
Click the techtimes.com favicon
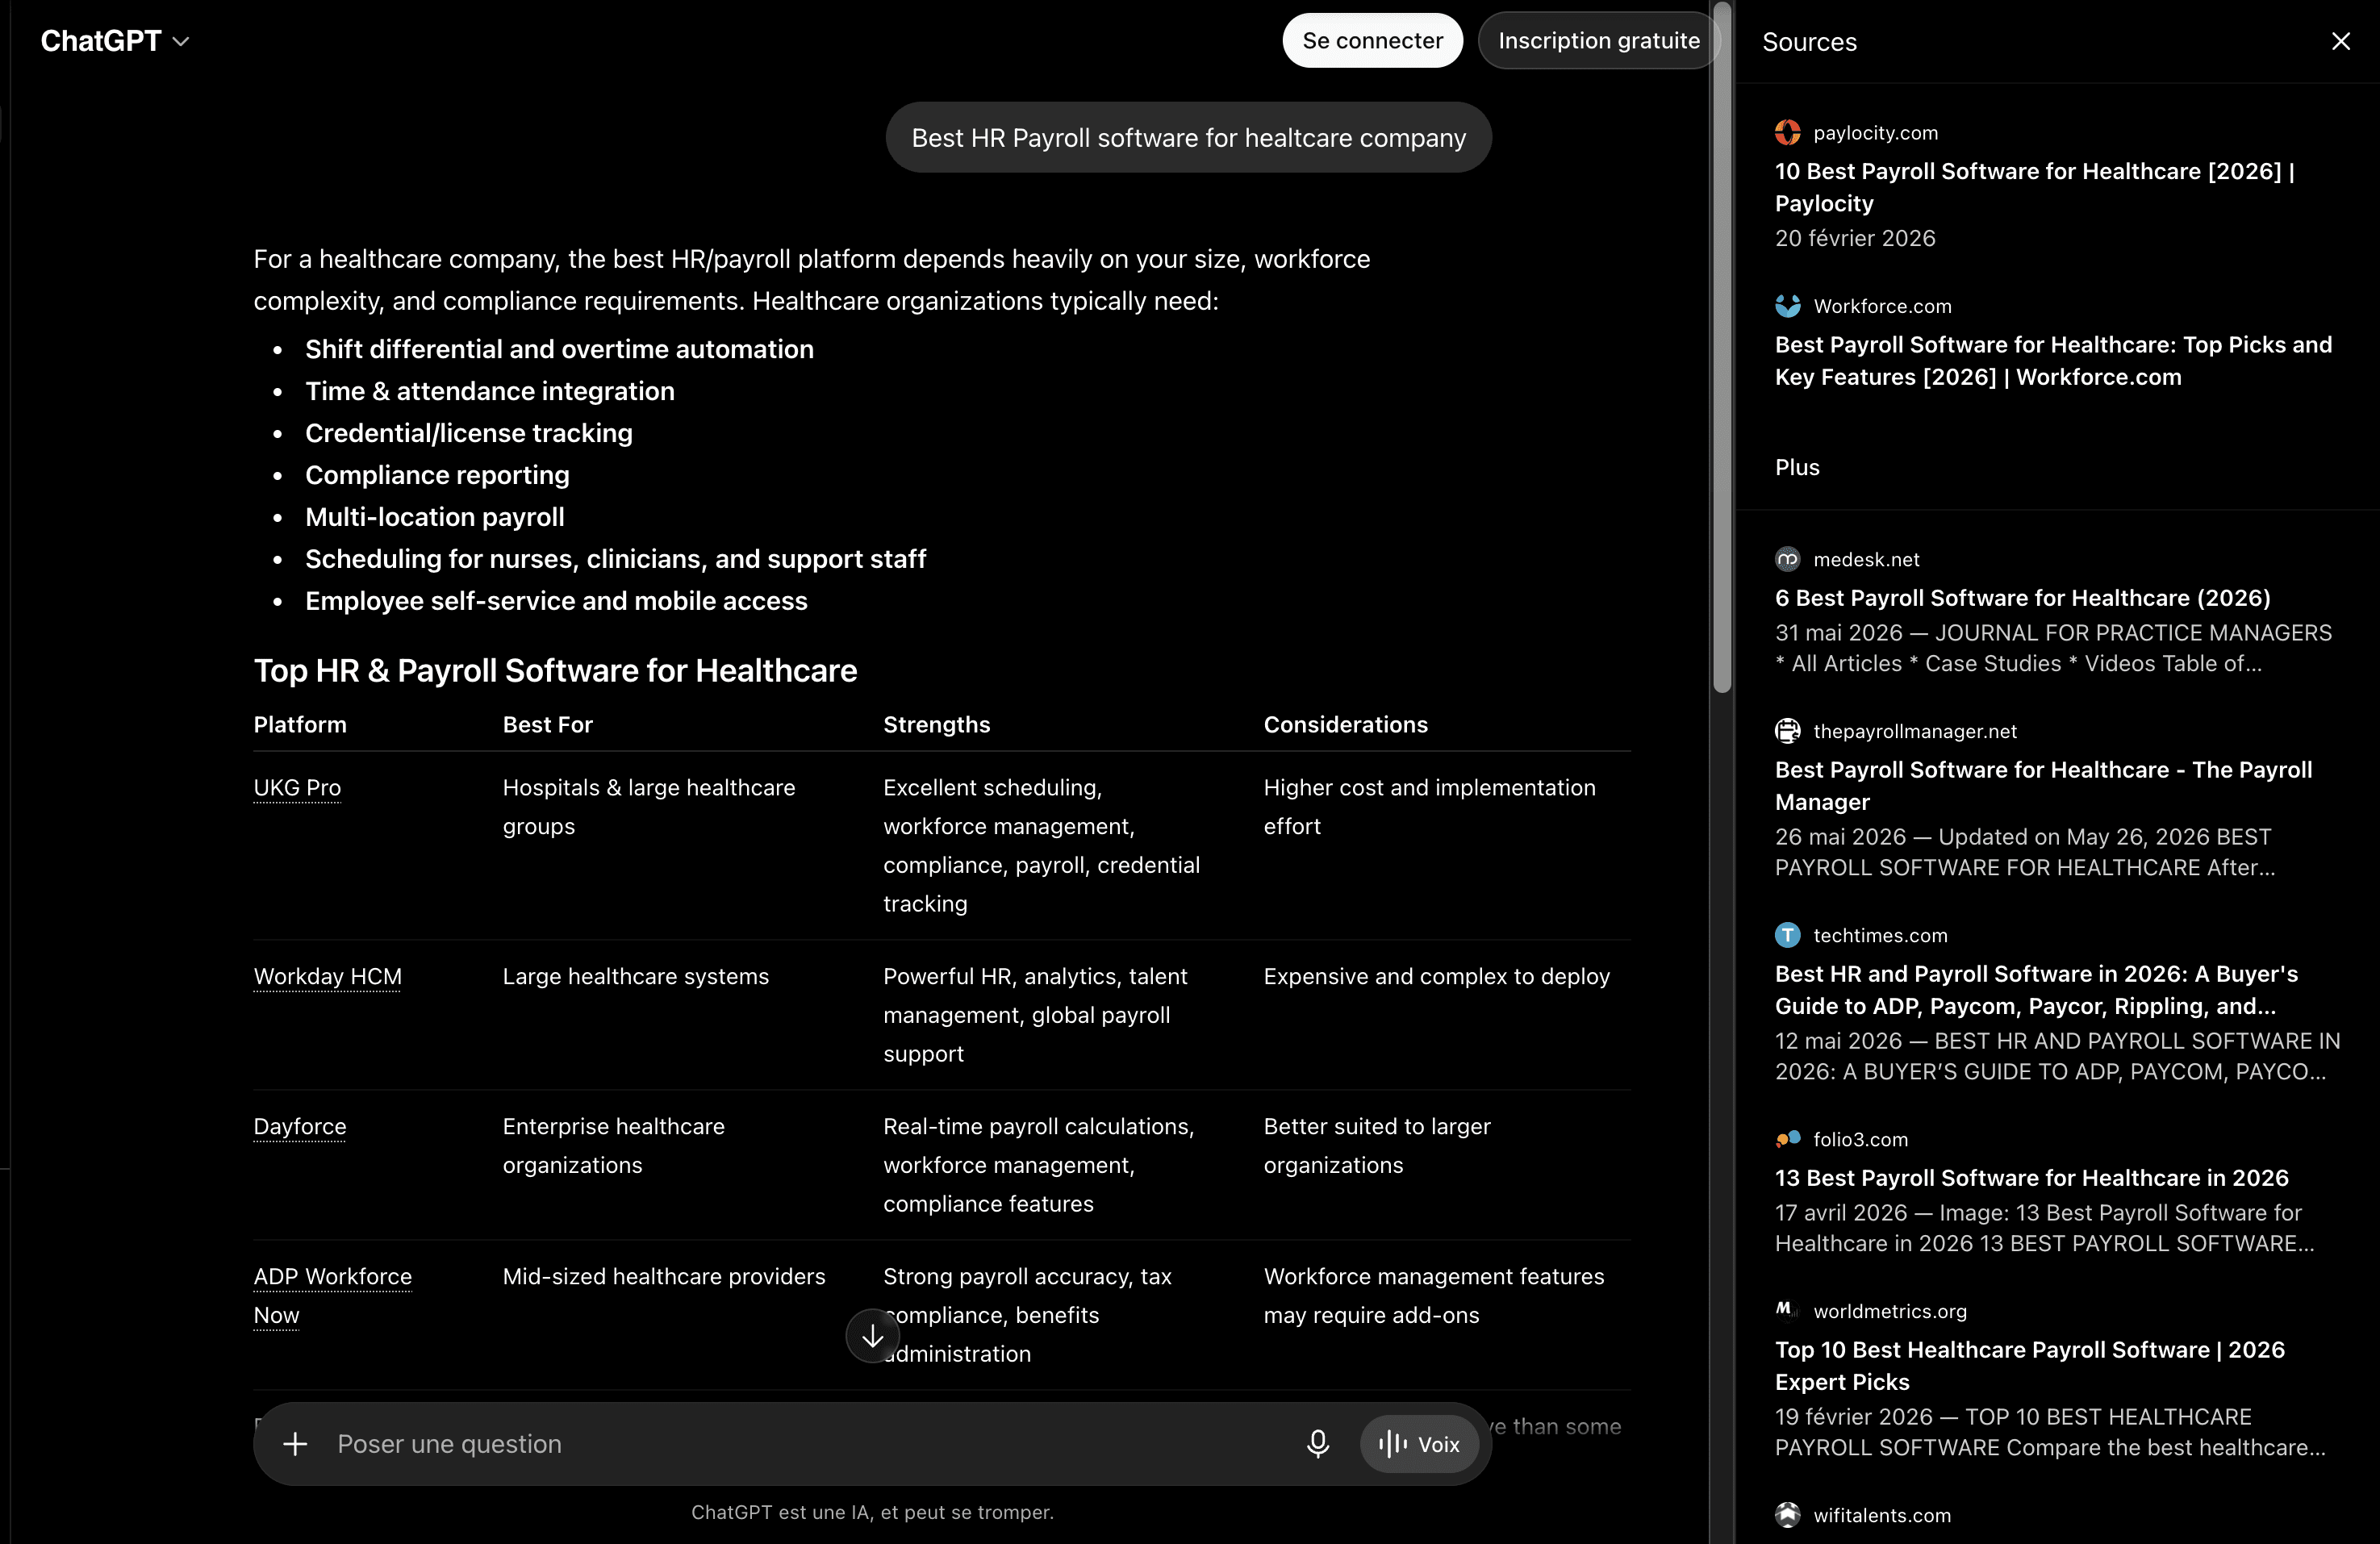click(1787, 935)
